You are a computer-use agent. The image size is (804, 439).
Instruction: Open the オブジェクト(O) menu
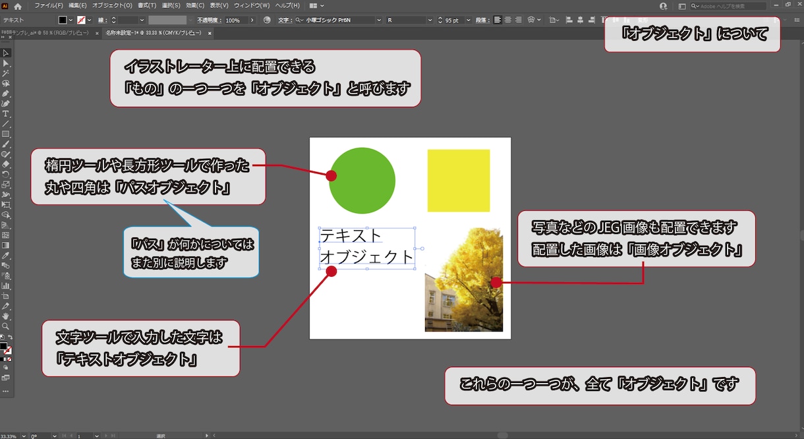[x=112, y=5]
